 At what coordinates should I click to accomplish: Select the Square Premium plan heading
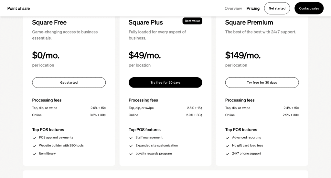click(249, 23)
